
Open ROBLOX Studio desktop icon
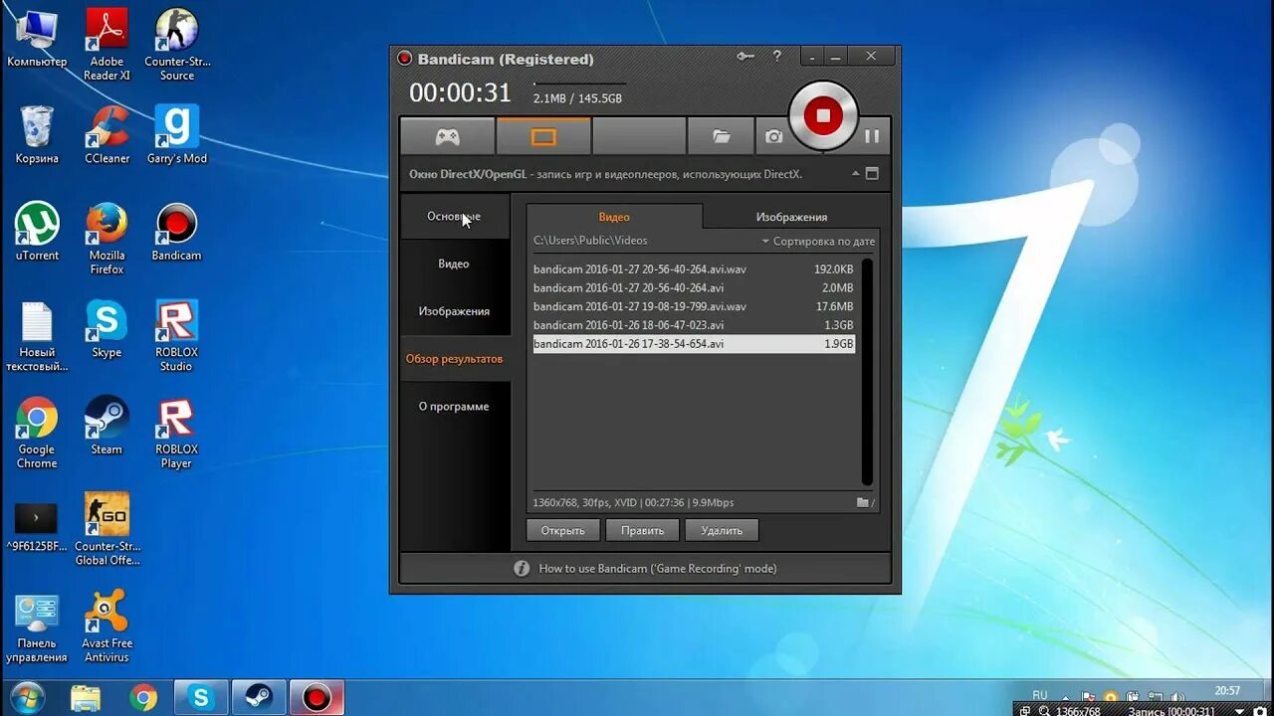pos(176,336)
